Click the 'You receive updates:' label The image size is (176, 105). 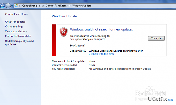point(63,69)
